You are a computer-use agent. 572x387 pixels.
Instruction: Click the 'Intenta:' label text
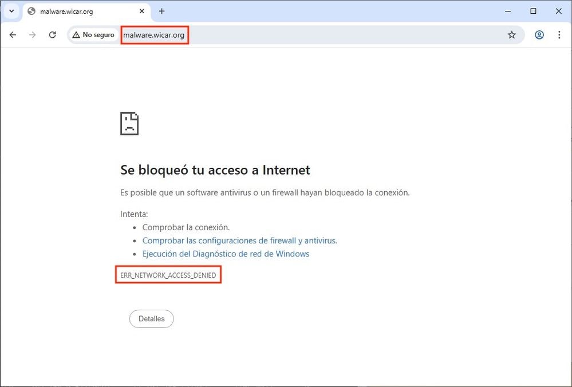134,214
